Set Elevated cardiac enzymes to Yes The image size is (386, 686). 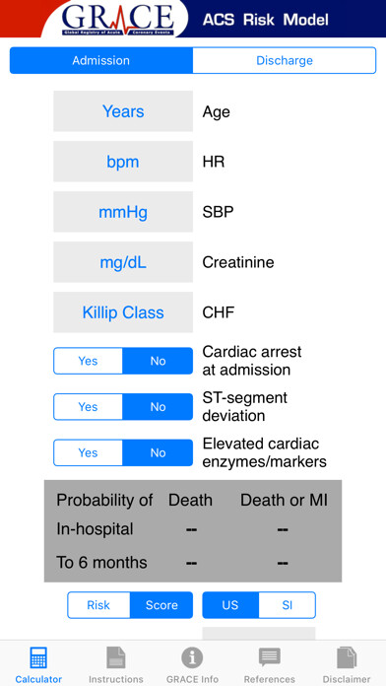(88, 452)
